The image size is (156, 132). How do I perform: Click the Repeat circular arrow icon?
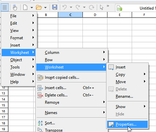coord(91,7)
